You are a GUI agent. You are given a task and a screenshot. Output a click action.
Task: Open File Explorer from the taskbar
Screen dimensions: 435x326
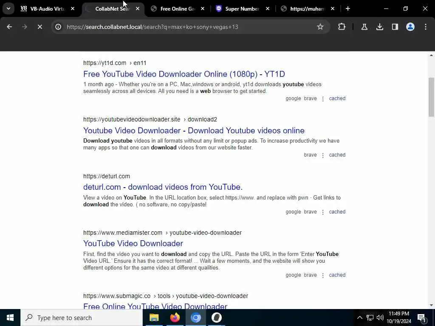pos(154,318)
